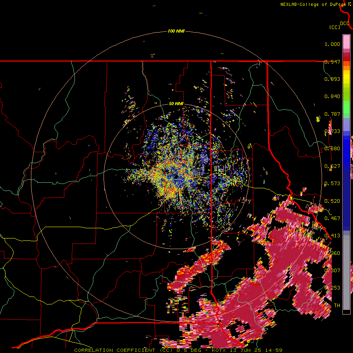Click the 0.947 scale value
The image size is (353, 353).
click(x=332, y=62)
